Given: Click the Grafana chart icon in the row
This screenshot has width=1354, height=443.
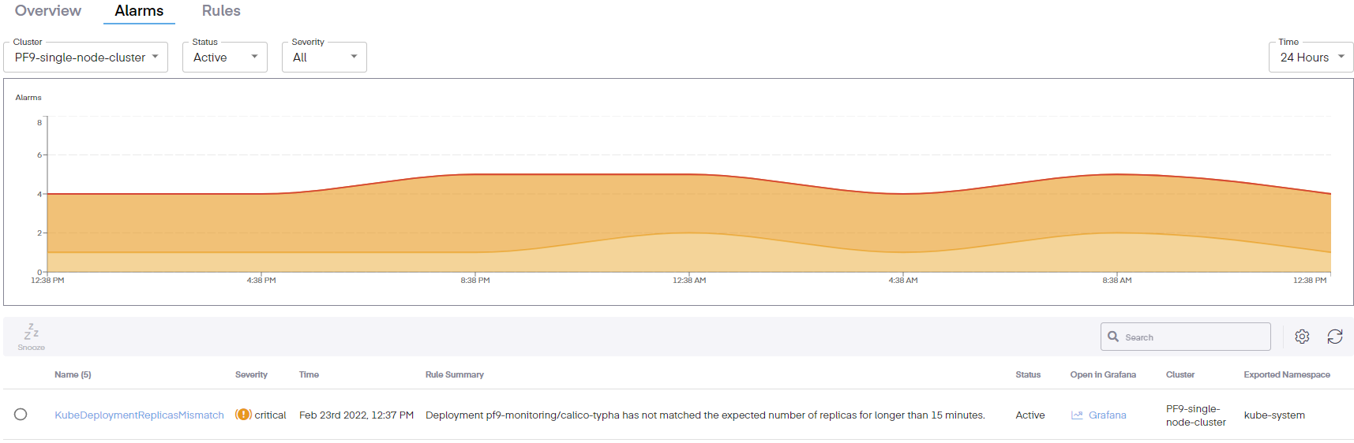Looking at the screenshot, I should click(1077, 415).
